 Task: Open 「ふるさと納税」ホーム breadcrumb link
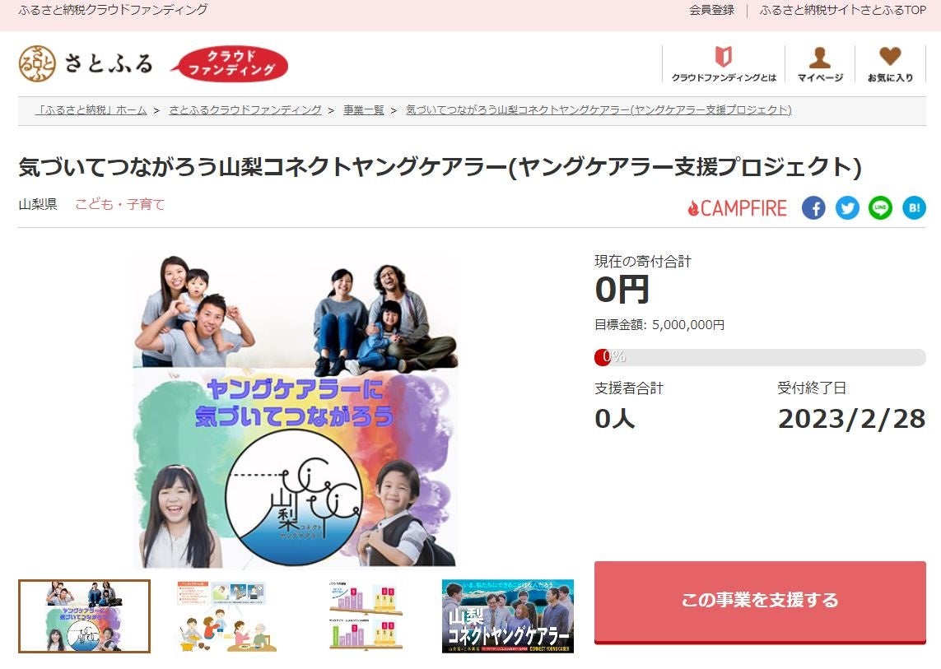pyautogui.click(x=91, y=109)
